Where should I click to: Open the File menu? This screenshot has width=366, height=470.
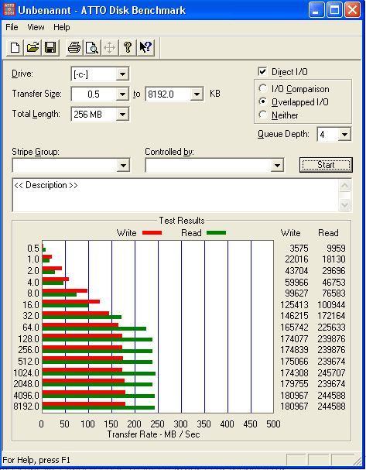(x=12, y=27)
